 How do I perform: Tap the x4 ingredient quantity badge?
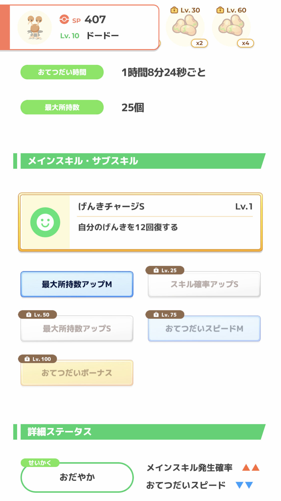click(245, 43)
